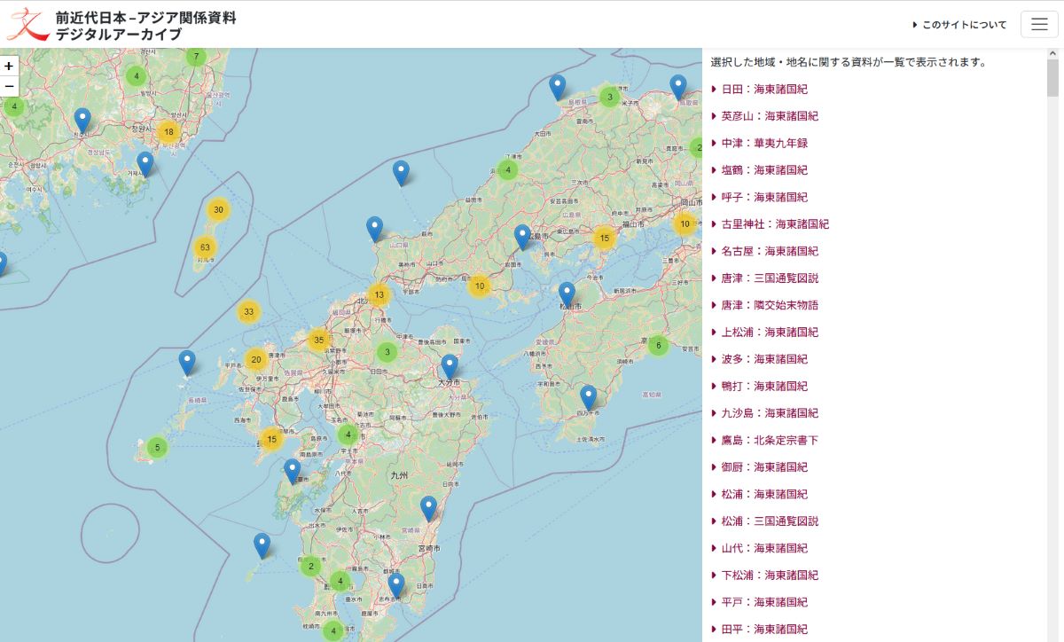Open the 唐津：隣交始末物語 entry

pyautogui.click(x=770, y=305)
